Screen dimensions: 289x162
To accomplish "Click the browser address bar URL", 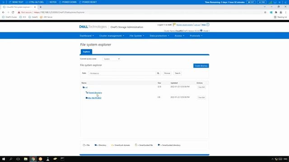I will tap(59, 12).
